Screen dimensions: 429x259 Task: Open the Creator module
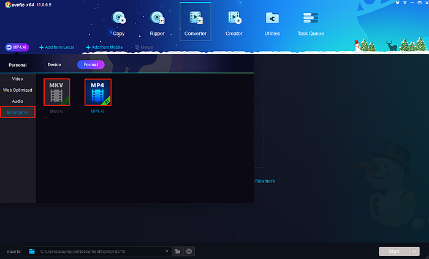(x=234, y=23)
